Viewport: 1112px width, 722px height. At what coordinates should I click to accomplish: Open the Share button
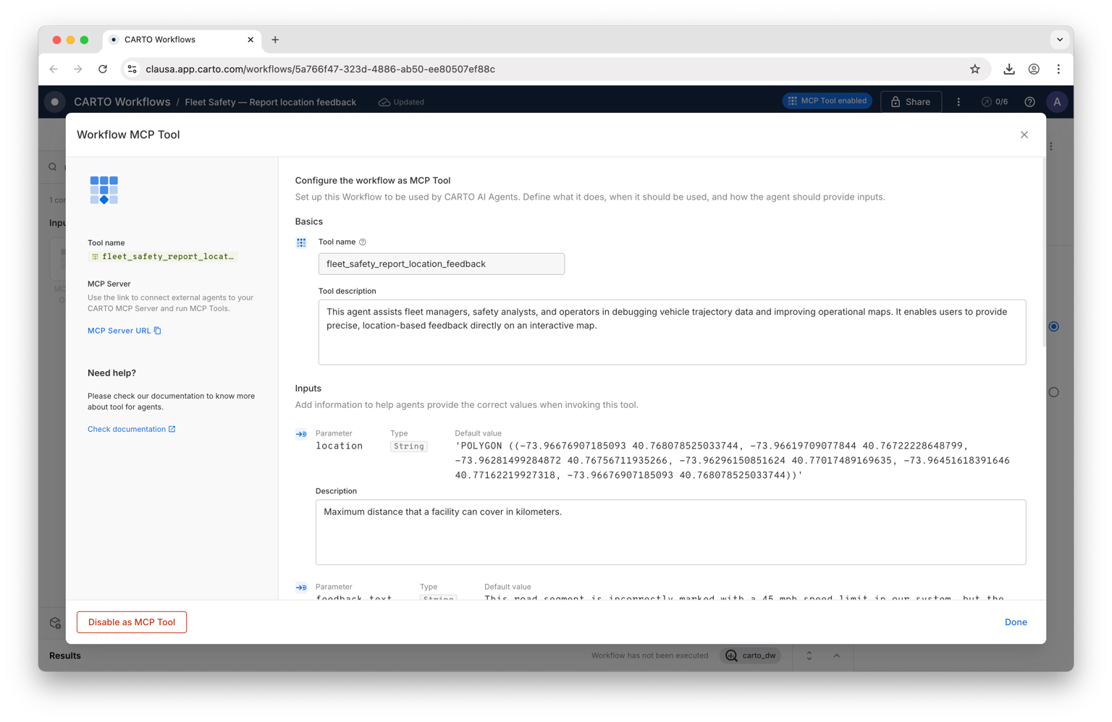pyautogui.click(x=911, y=102)
